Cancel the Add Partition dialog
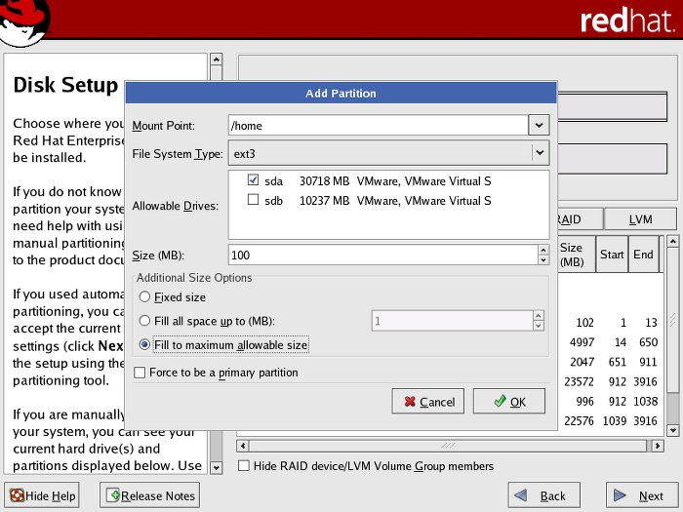This screenshot has width=683, height=512. 428,401
